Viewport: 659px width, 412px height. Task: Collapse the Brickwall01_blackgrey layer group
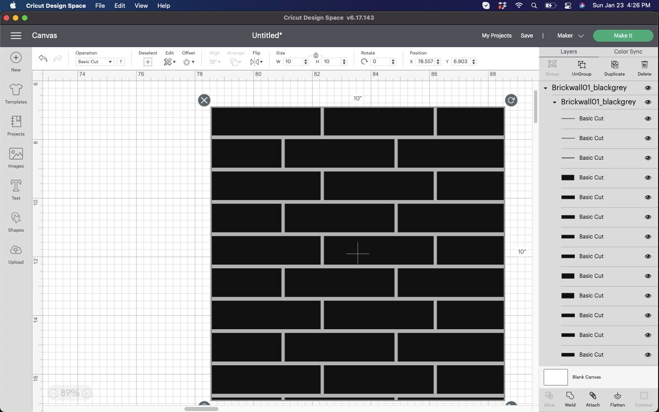(x=546, y=87)
